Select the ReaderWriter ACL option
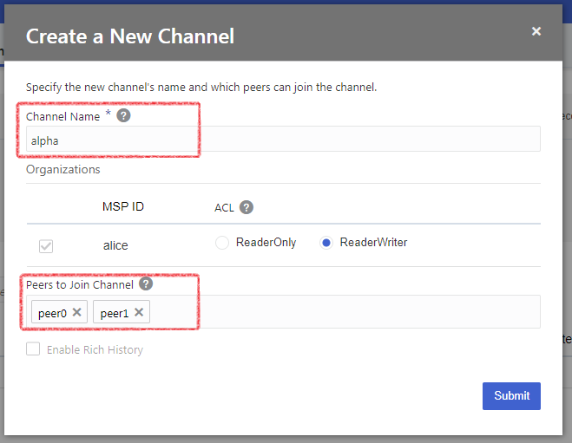 326,243
